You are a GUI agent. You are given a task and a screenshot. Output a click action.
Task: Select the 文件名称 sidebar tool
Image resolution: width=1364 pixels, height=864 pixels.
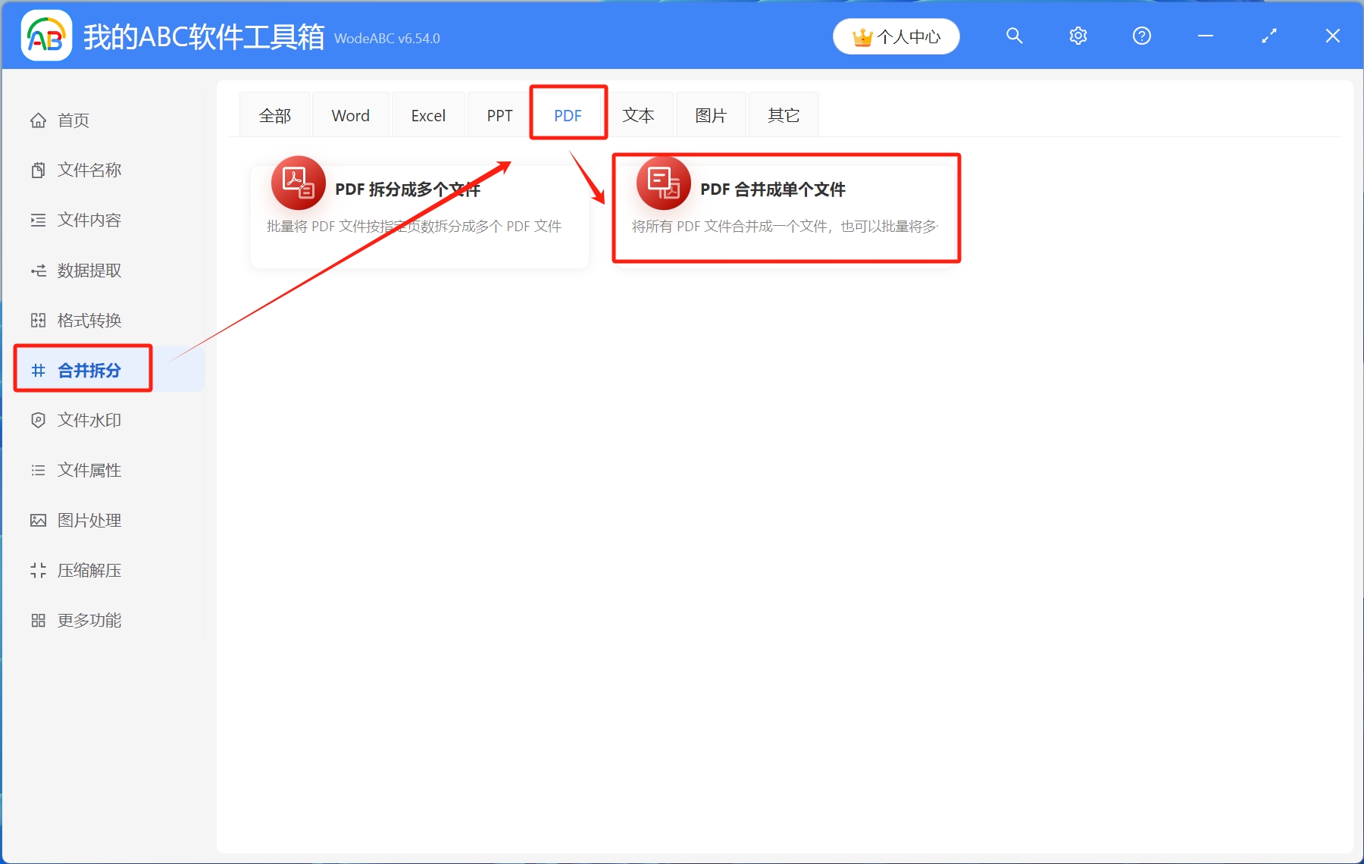(89, 170)
